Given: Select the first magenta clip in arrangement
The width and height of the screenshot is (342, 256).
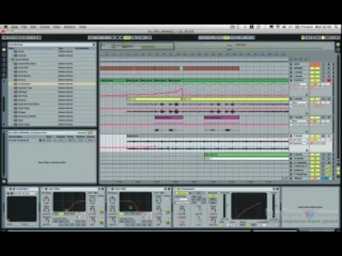Looking at the screenshot, I should [x=169, y=118].
